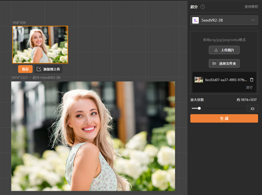Click the SeedVR2-3B model logo icon

pos(195,20)
